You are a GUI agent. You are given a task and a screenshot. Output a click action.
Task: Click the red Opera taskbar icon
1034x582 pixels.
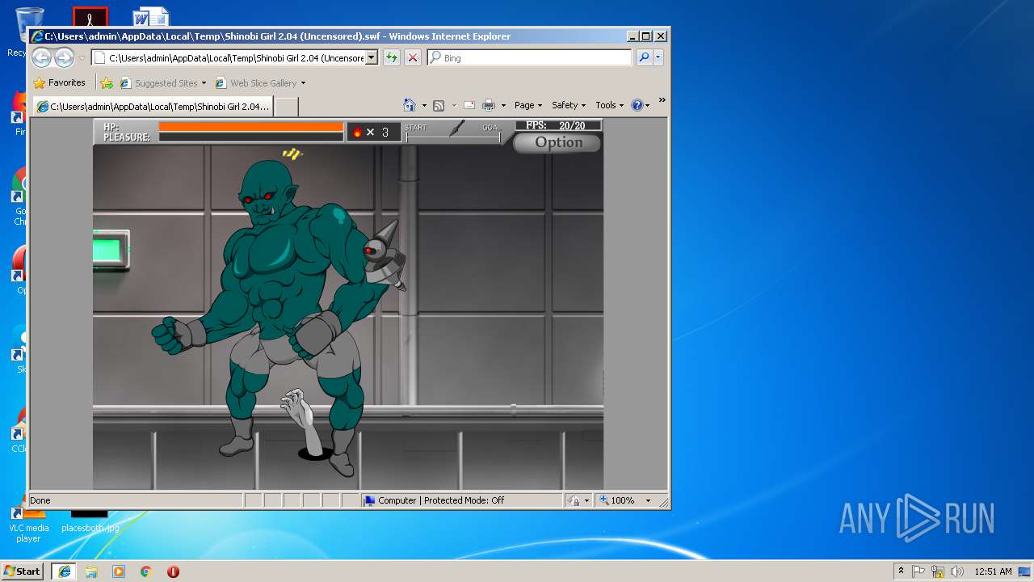(173, 571)
